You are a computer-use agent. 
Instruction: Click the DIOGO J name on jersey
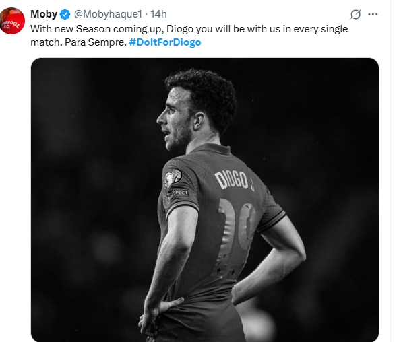(x=235, y=180)
